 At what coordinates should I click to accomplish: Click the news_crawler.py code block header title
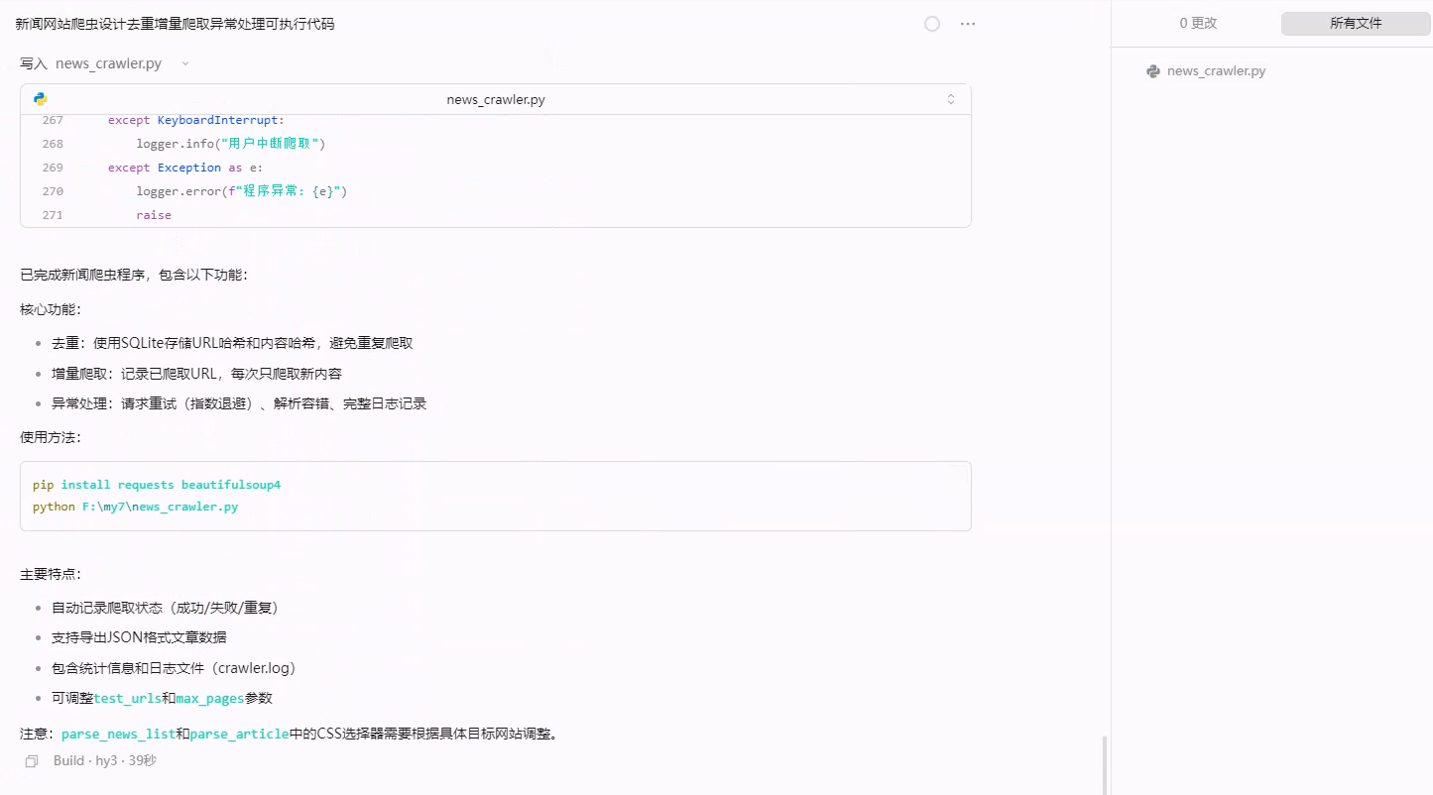496,99
